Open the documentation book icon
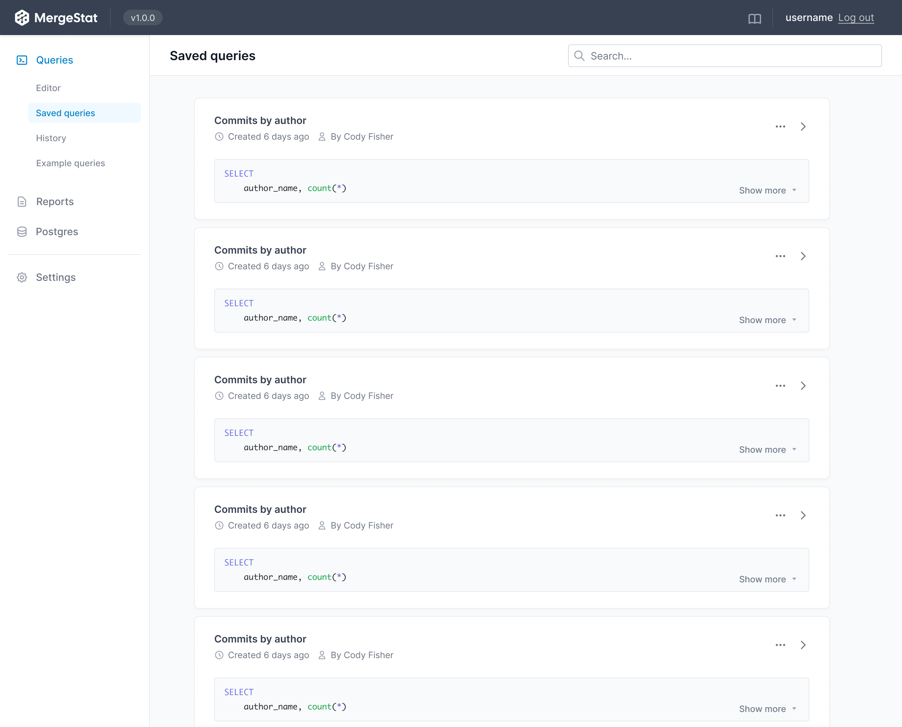The image size is (902, 727). click(x=754, y=18)
